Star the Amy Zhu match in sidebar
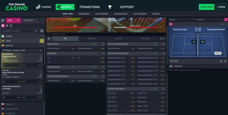Image resolution: width=228 pixels, height=115 pixels. [41, 74]
